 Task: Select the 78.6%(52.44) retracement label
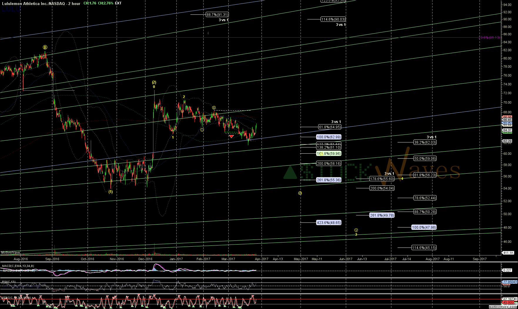[x=425, y=198]
